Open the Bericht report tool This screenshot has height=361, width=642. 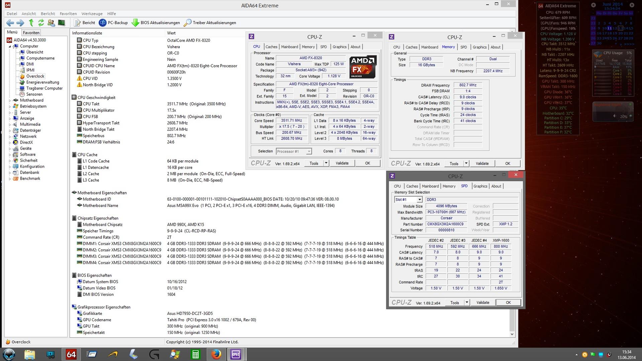[84, 23]
